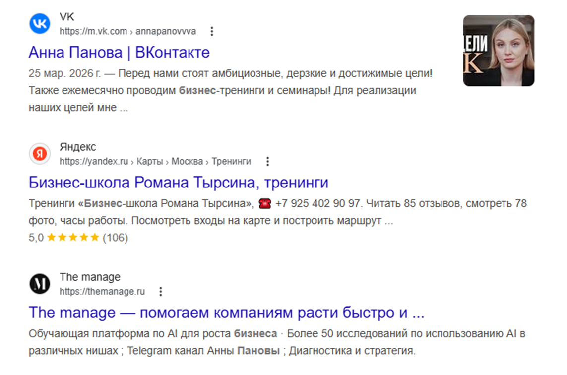This screenshot has width=567, height=375.
Task: Open the three-dot menu for the Yandex result
Action: click(267, 161)
